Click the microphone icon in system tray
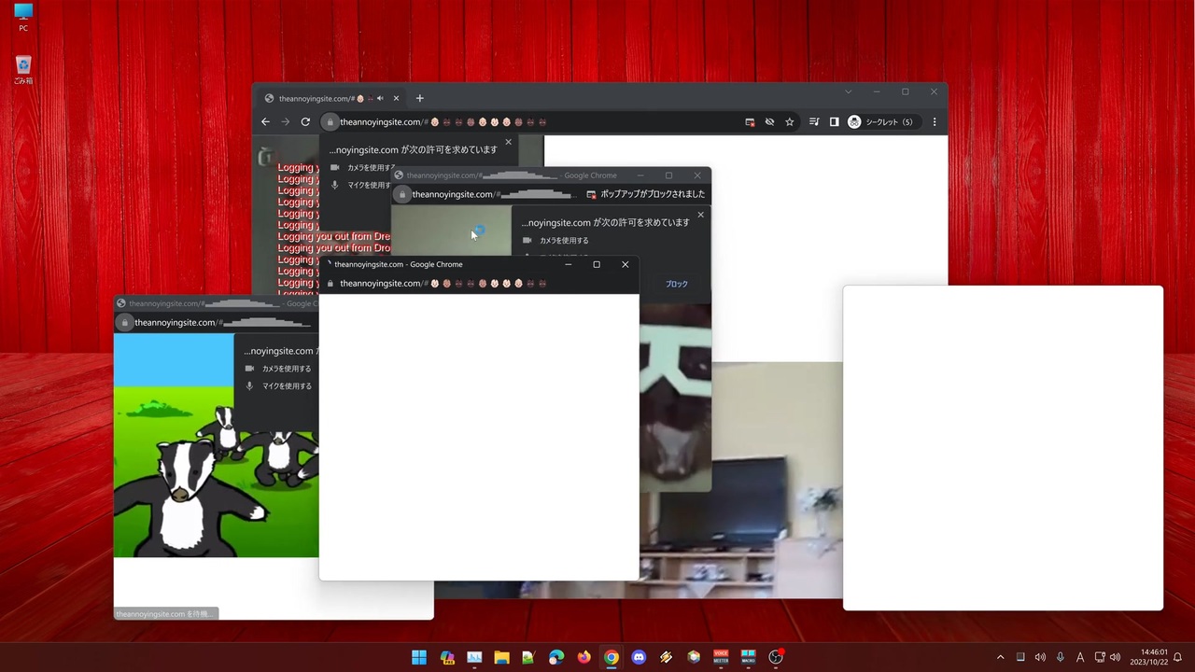 coord(1060,657)
